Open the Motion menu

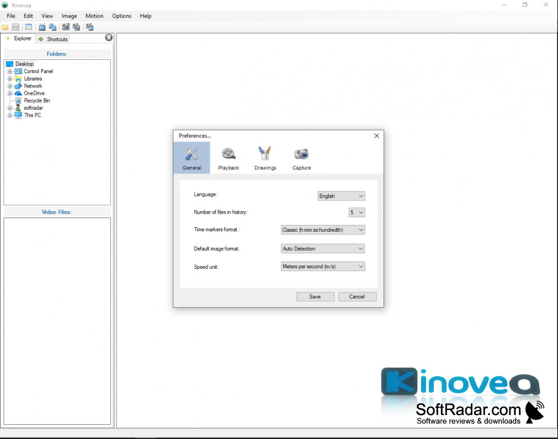(x=94, y=16)
